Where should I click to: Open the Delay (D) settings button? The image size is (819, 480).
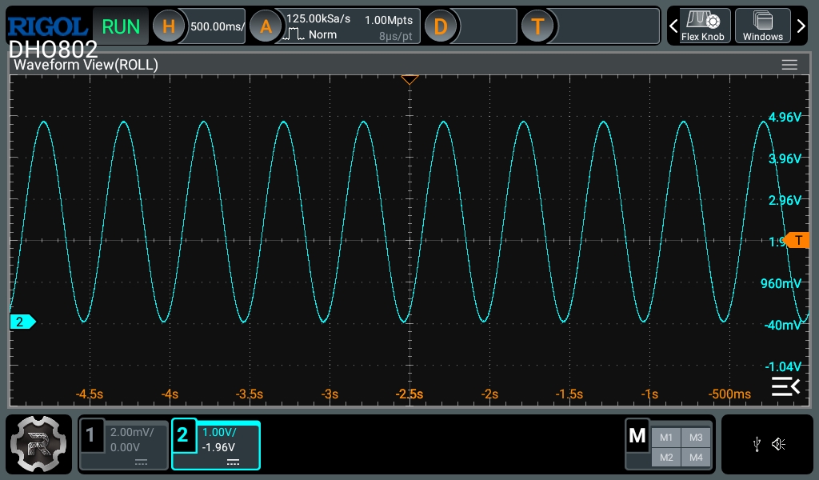click(441, 26)
